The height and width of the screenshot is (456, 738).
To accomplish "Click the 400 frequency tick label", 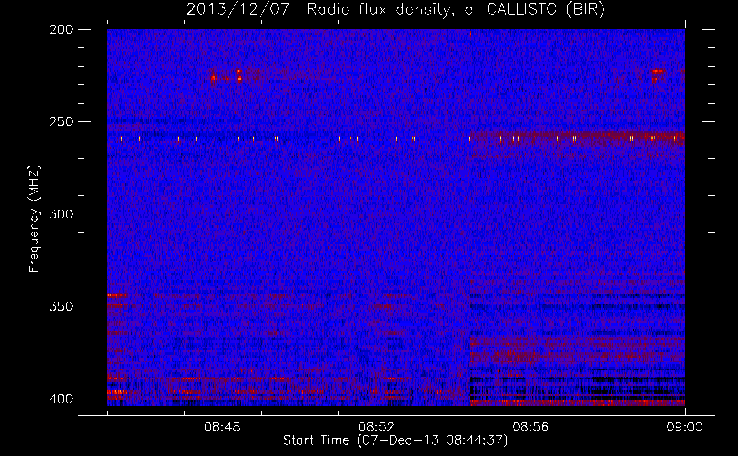I will [61, 399].
